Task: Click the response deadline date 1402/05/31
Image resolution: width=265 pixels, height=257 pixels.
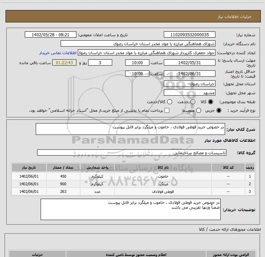Action: pos(189,63)
